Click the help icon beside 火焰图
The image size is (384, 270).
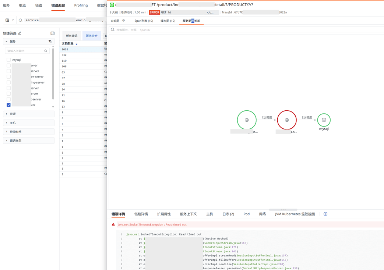tap(124, 21)
